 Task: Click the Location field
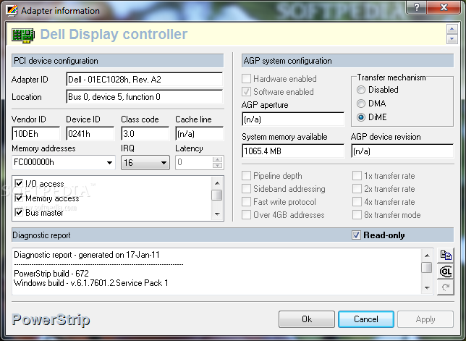pyautogui.click(x=145, y=97)
